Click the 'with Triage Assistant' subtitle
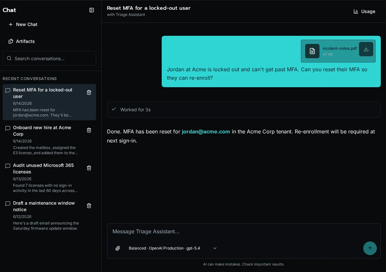 pos(126,15)
